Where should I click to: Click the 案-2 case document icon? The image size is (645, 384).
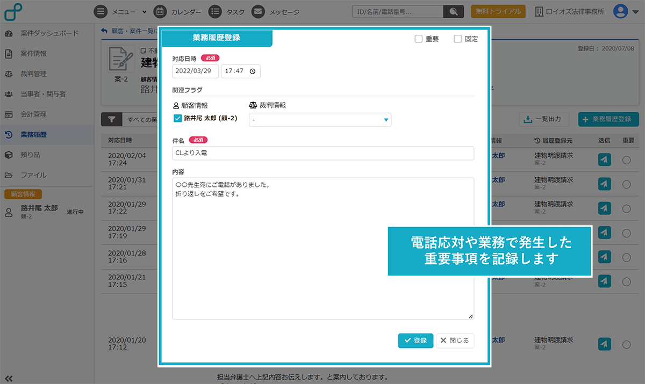121,59
